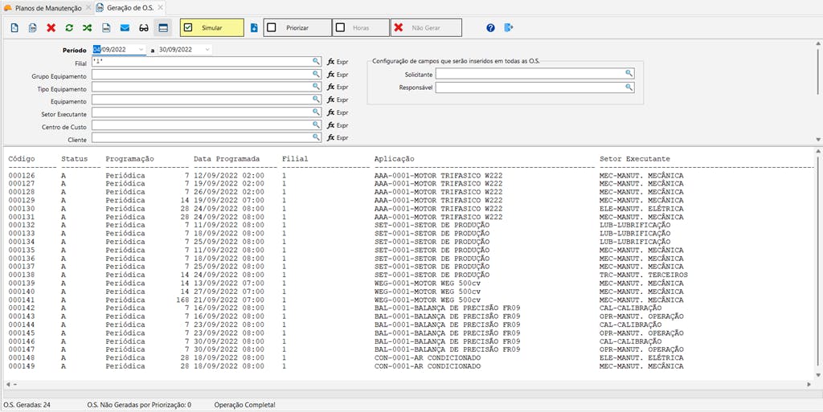The width and height of the screenshot is (823, 412).
Task: Open the end date dropdown showing 30/09/2022
Action: pos(207,49)
